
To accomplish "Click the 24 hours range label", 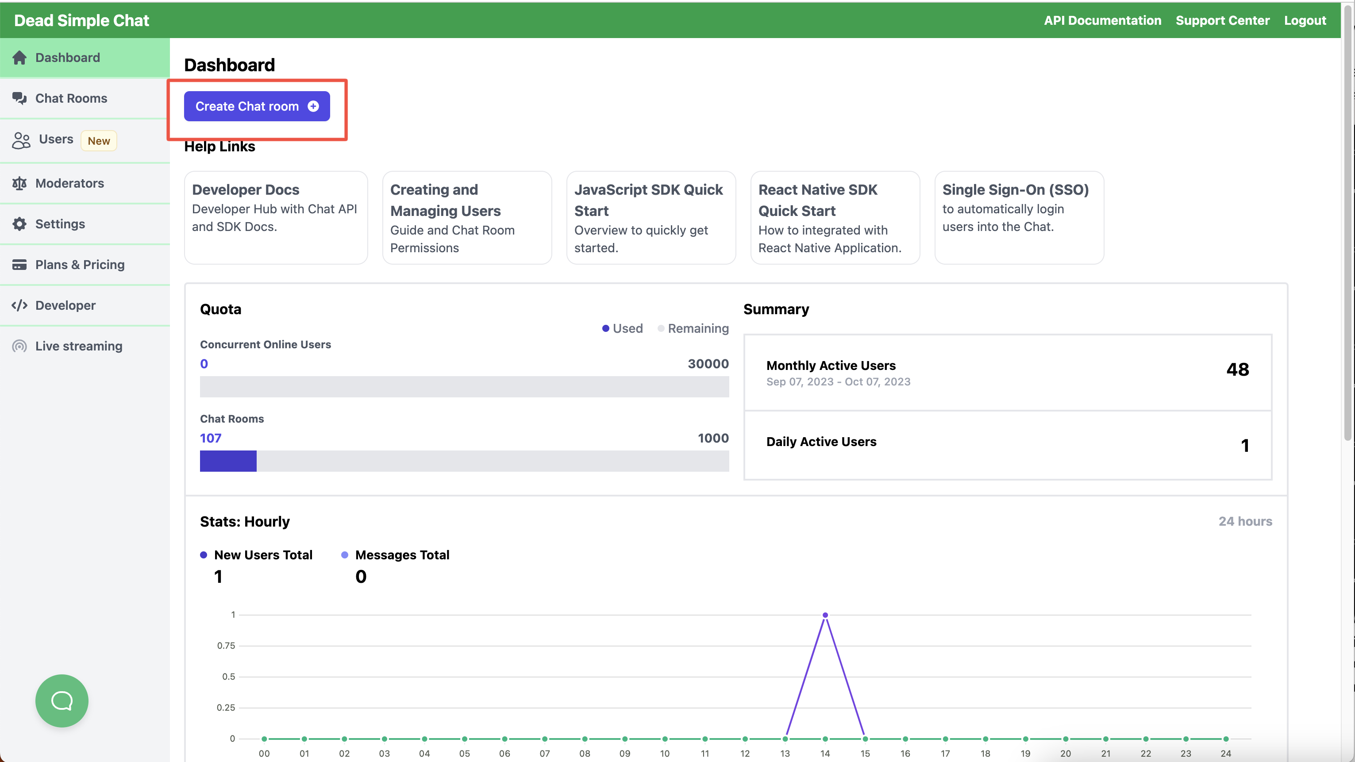I will (x=1245, y=521).
